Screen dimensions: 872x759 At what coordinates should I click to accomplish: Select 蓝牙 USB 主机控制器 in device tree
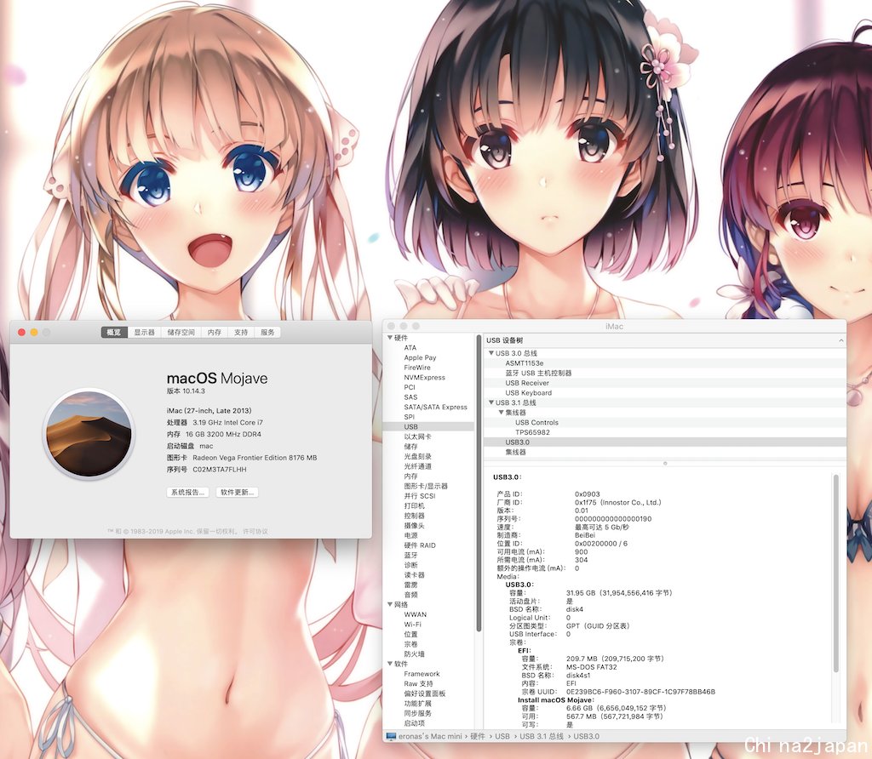[665, 373]
